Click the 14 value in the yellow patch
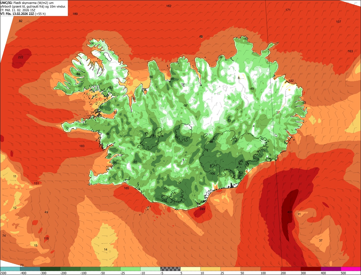The height and width of the screenshot is (275, 361). coord(105,249)
